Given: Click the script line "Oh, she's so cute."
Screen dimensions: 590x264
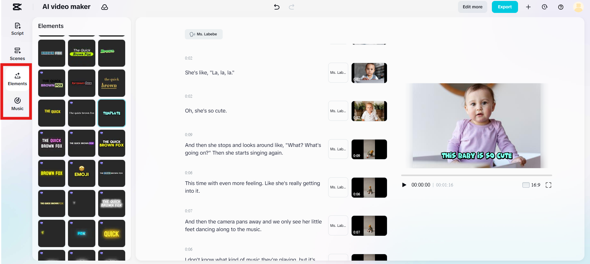Looking at the screenshot, I should [x=206, y=111].
